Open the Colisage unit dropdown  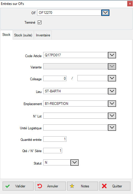coord(112,78)
